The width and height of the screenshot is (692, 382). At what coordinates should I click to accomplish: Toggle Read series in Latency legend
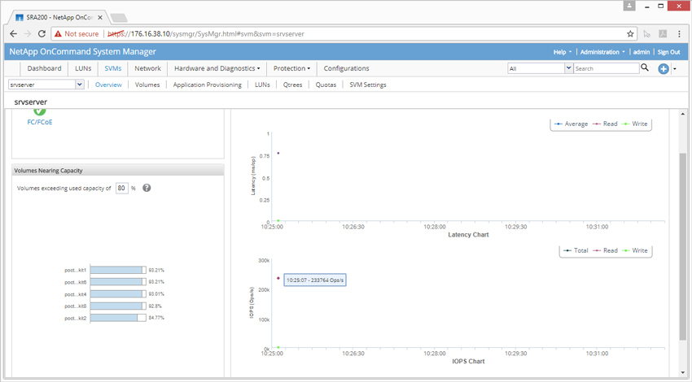605,124
